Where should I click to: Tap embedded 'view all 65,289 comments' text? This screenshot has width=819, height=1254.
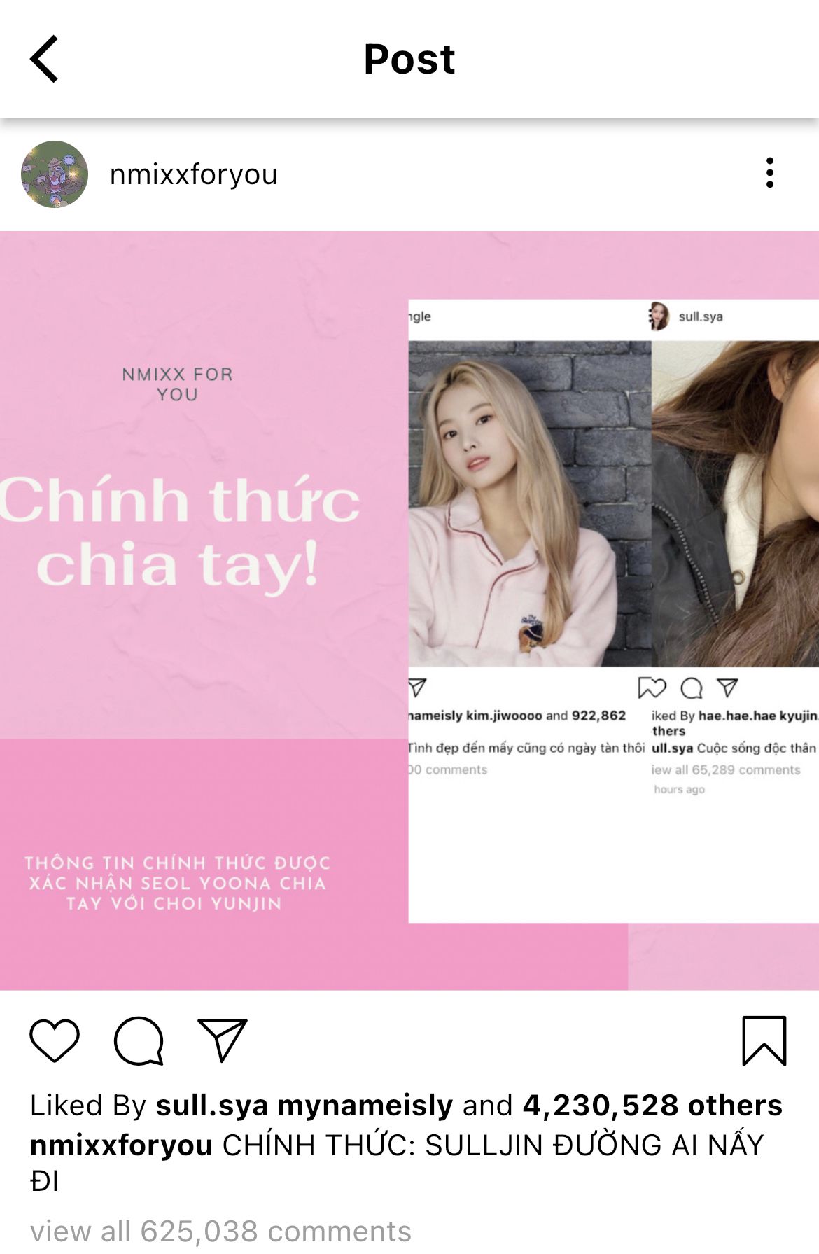[x=725, y=769]
